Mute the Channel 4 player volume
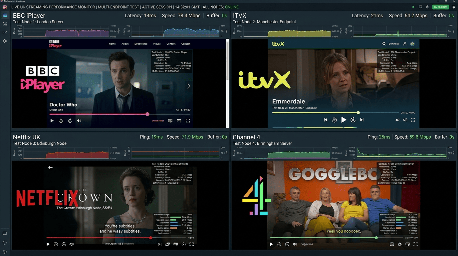Image resolution: width=458 pixels, height=256 pixels. [x=295, y=244]
